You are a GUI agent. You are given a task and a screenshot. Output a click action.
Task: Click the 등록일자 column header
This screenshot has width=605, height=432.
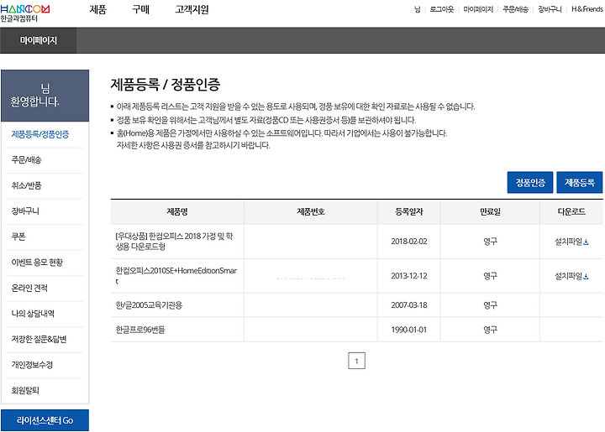409,211
